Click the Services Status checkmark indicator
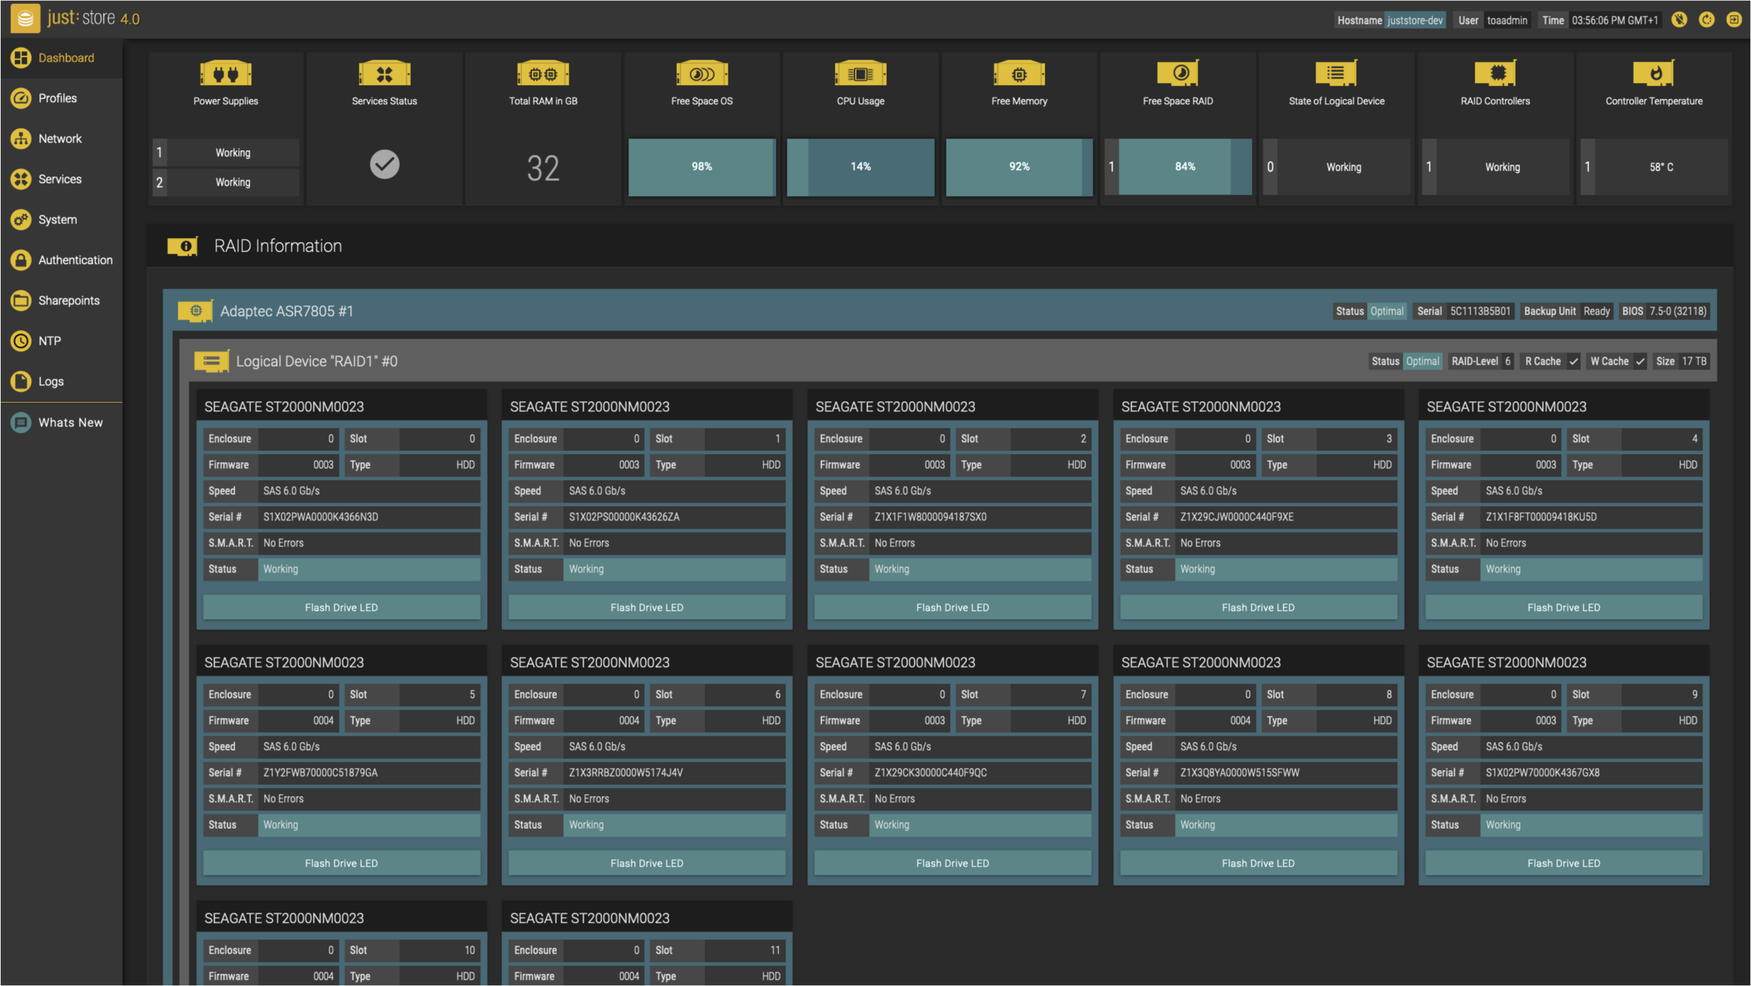The width and height of the screenshot is (1751, 986). click(x=384, y=165)
